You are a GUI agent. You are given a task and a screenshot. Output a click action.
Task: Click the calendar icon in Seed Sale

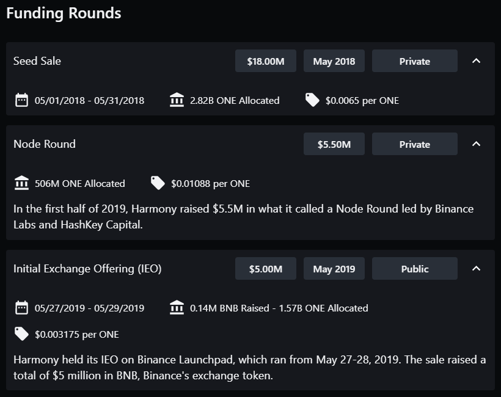point(22,100)
